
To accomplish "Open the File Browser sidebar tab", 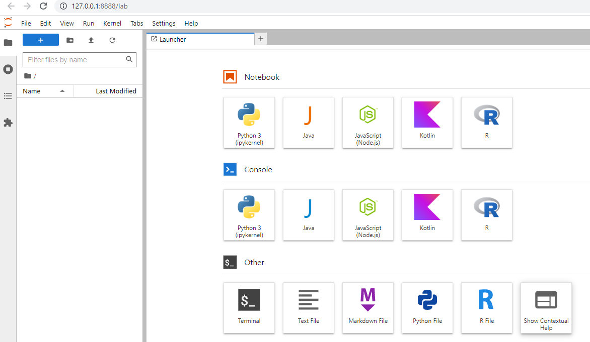I will point(8,43).
